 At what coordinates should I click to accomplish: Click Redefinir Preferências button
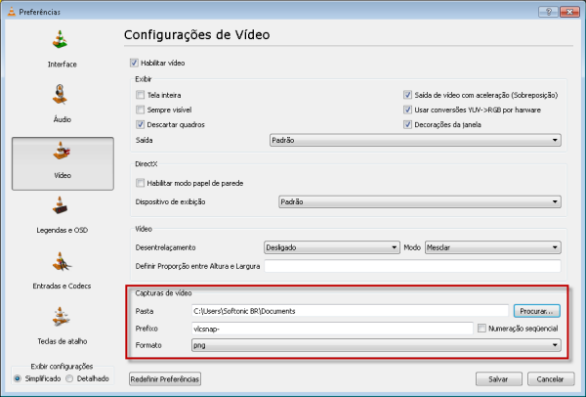(165, 378)
